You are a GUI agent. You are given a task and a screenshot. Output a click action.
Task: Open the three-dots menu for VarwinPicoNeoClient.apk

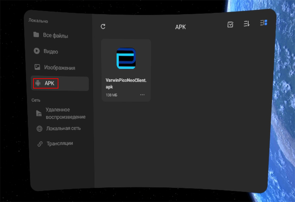pyautogui.click(x=142, y=95)
